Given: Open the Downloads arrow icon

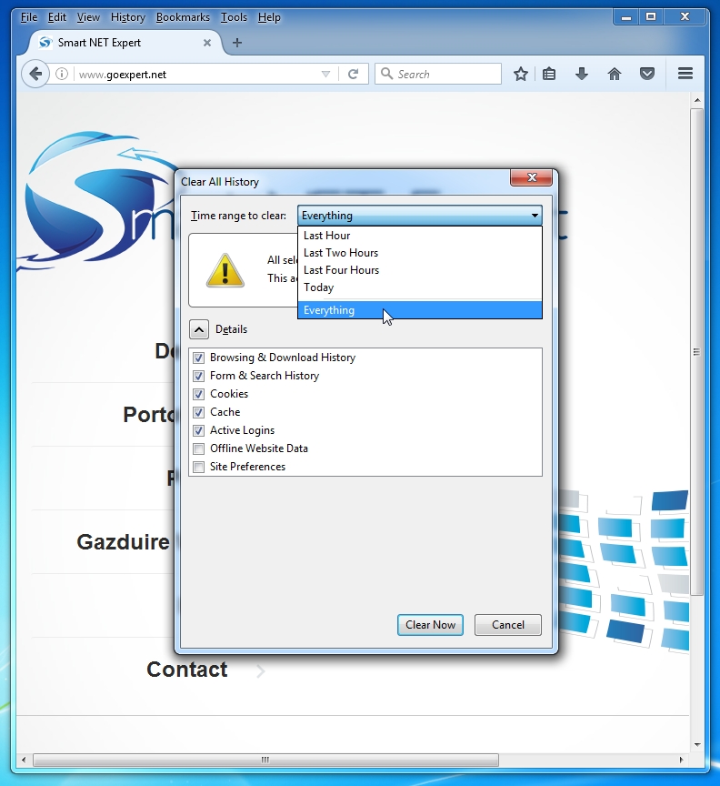Looking at the screenshot, I should pos(582,75).
